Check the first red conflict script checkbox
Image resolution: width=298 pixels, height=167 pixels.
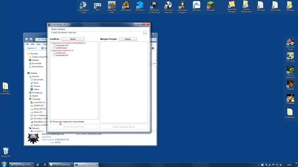coord(52,43)
